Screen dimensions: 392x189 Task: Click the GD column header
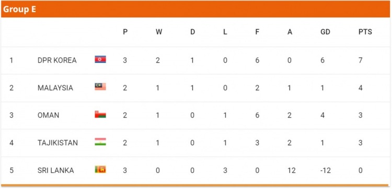tap(325, 32)
